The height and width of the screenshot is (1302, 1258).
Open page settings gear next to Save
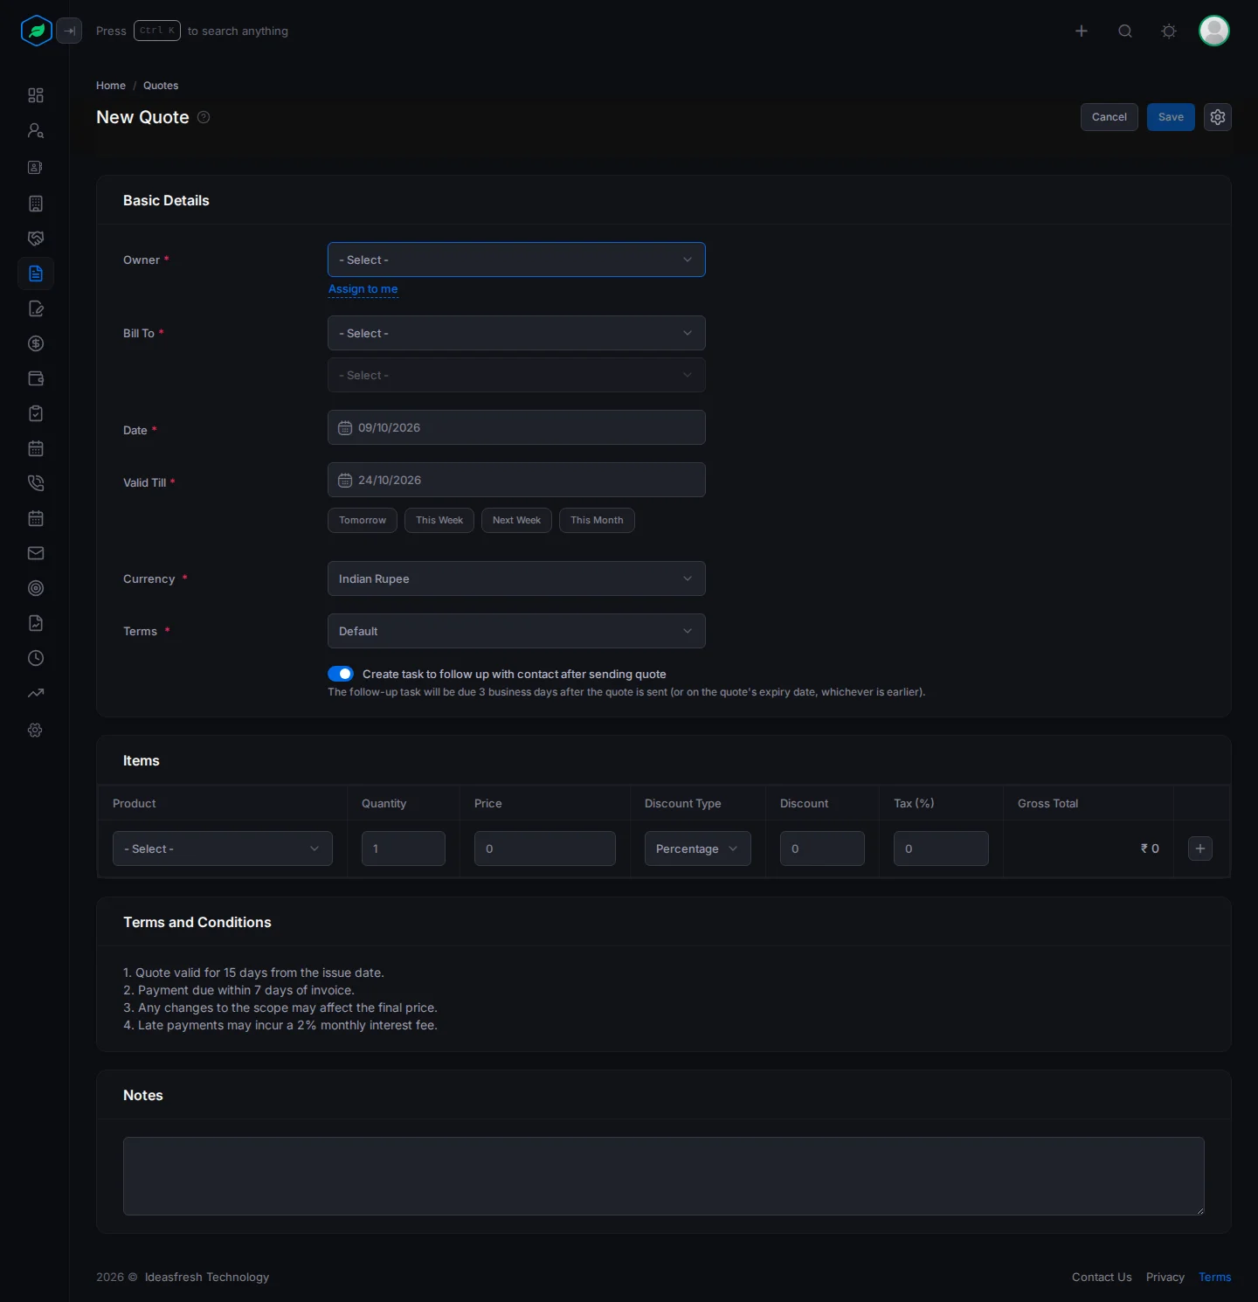pyautogui.click(x=1218, y=117)
